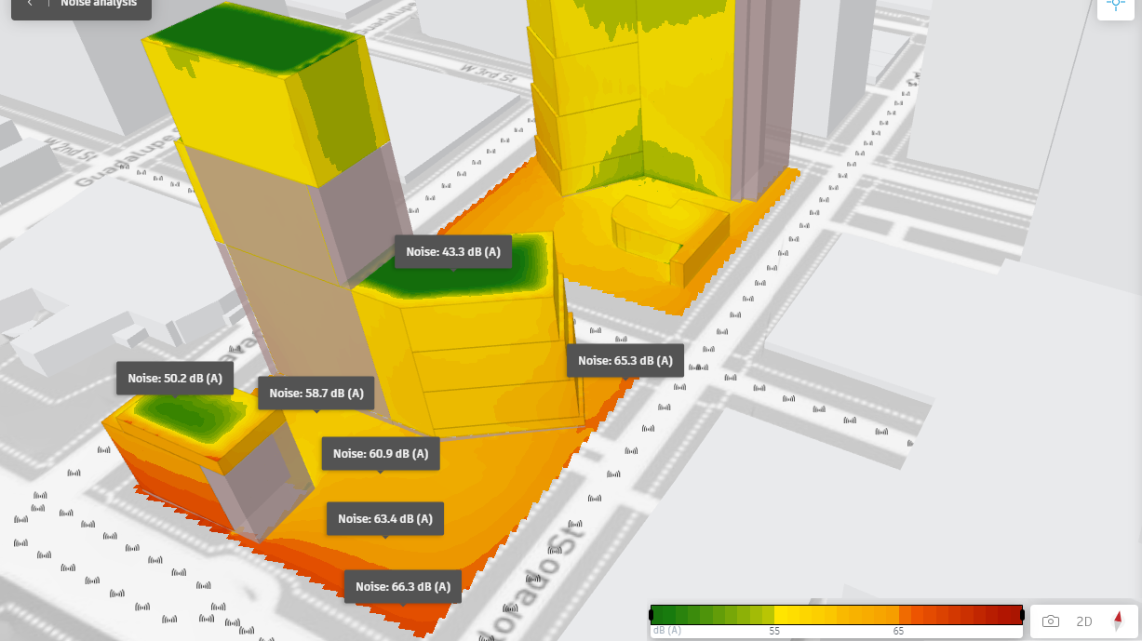Click the 50.2 dB (A) noise label
Screen dimensions: 1142x641
(x=175, y=379)
